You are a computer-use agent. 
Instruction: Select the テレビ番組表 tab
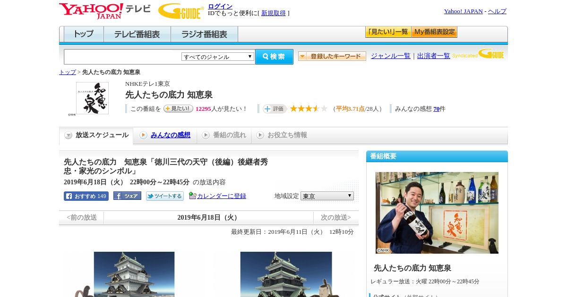137,34
